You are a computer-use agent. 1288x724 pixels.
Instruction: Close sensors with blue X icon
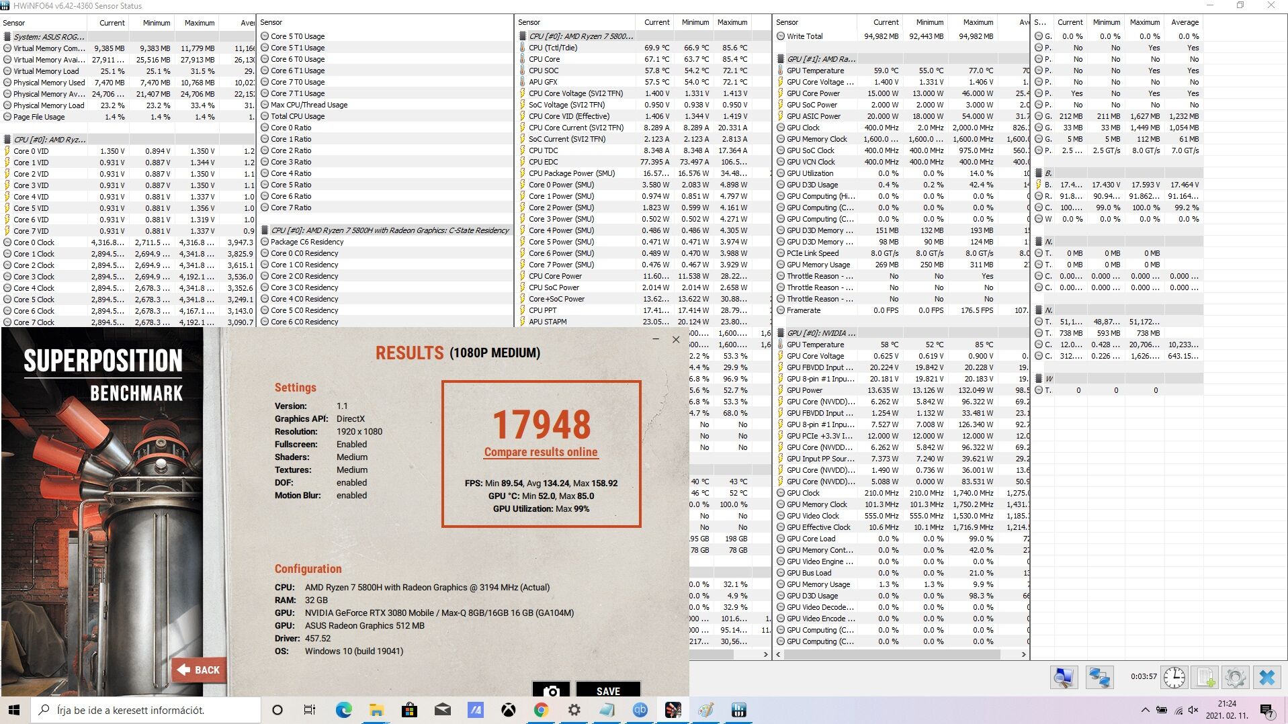coord(1267,677)
